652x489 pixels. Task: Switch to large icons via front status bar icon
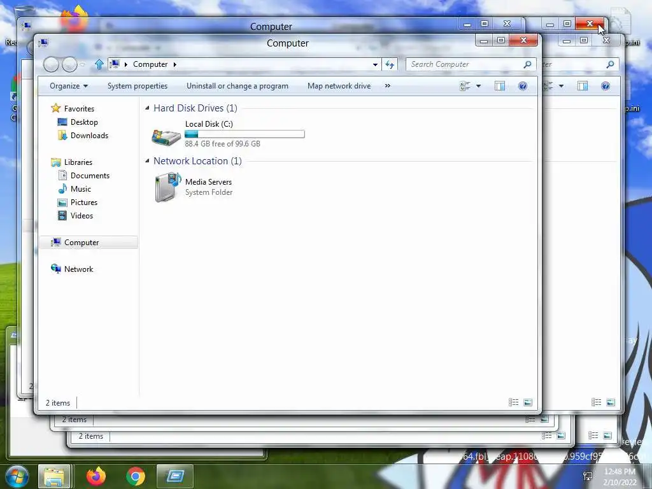[528, 402]
